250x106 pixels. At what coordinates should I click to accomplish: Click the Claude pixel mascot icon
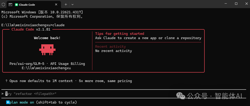47,50
